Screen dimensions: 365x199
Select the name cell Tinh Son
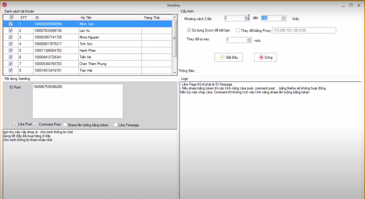point(110,44)
